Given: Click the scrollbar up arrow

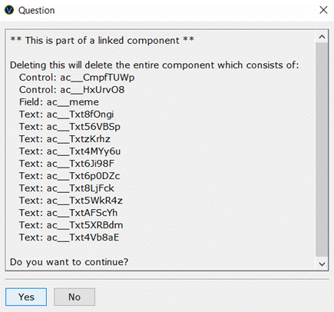Looking at the screenshot, I should coord(322,37).
